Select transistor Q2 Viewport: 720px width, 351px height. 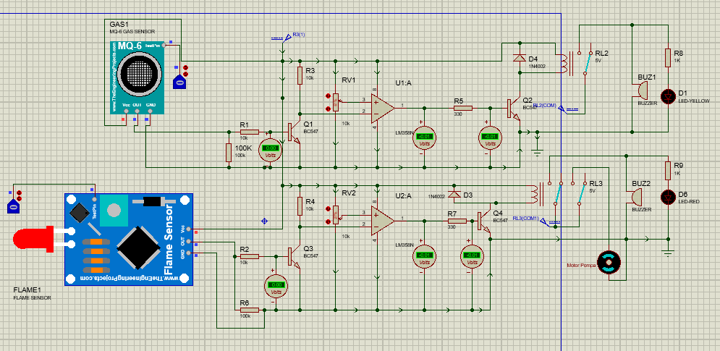coord(514,109)
